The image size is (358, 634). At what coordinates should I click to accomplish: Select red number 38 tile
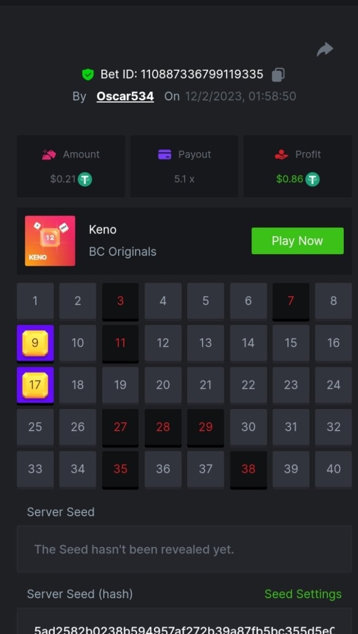[248, 470]
